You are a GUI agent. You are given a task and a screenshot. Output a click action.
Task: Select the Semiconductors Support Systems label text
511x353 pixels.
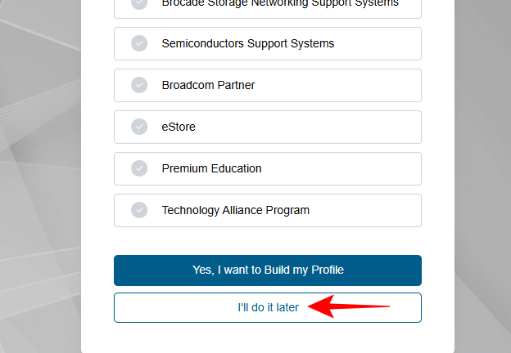(x=247, y=43)
